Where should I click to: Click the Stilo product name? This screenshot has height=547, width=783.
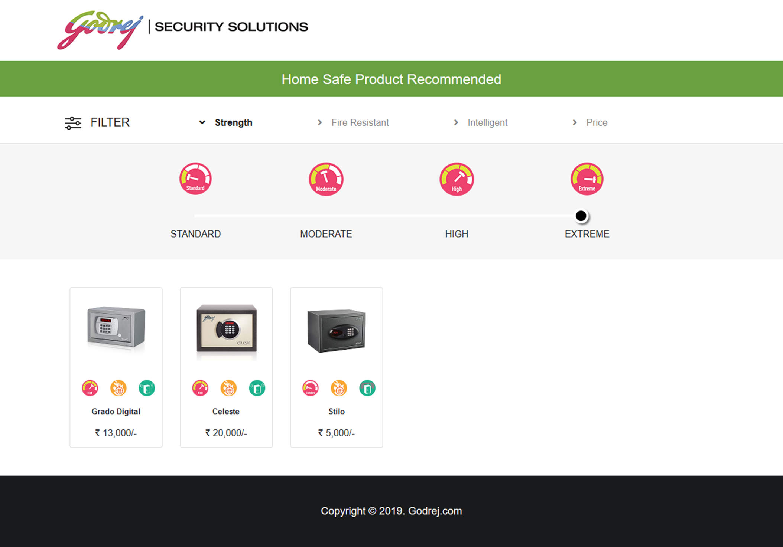(x=337, y=411)
